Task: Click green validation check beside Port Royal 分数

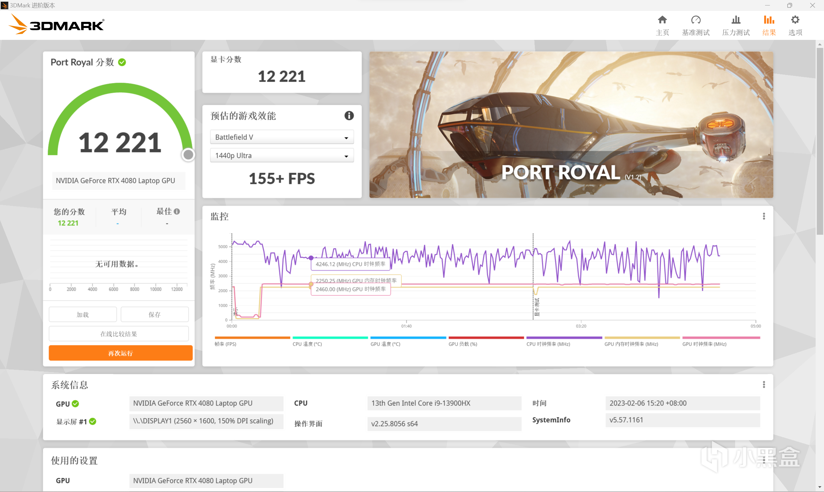Action: click(x=122, y=62)
